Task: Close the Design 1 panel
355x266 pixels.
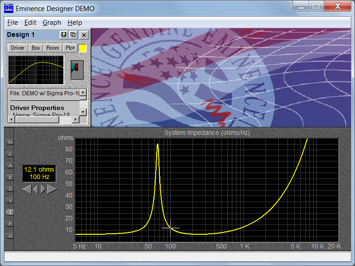Action: click(x=84, y=35)
